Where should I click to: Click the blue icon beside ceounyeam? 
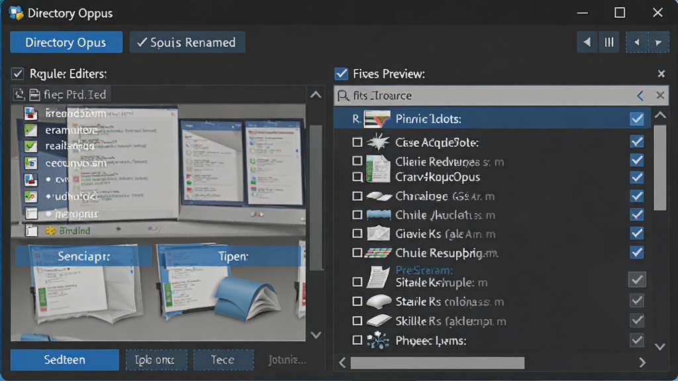[x=30, y=163]
